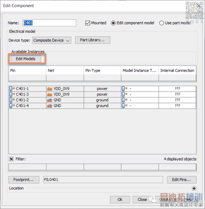
Task: Sort by the Net column header
Action: point(65,71)
